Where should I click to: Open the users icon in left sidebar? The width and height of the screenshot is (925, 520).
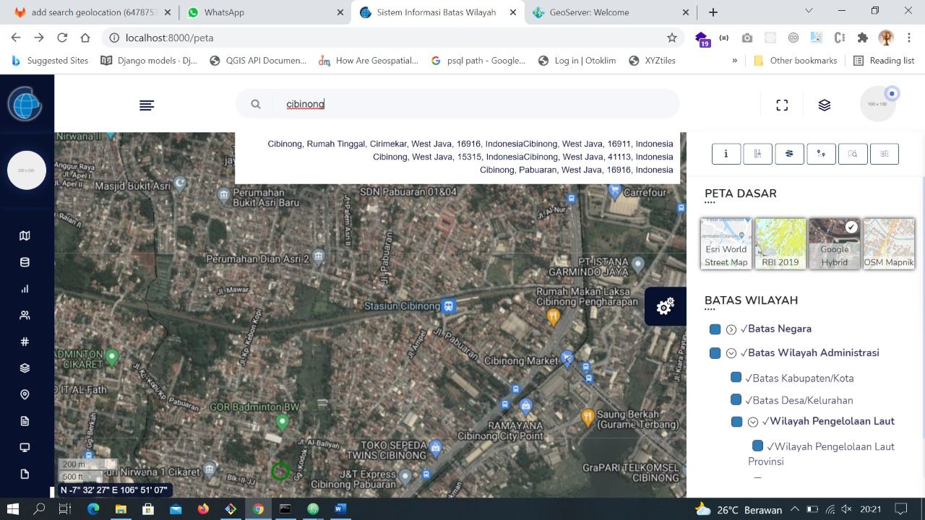25,315
